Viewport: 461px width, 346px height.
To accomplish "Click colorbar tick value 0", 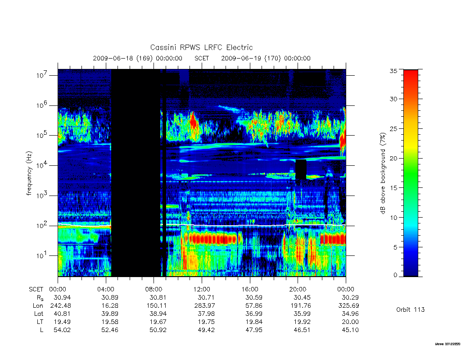I will 395,275.
